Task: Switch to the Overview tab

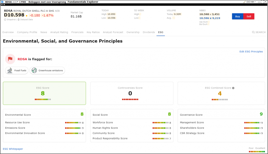Action: [8, 32]
